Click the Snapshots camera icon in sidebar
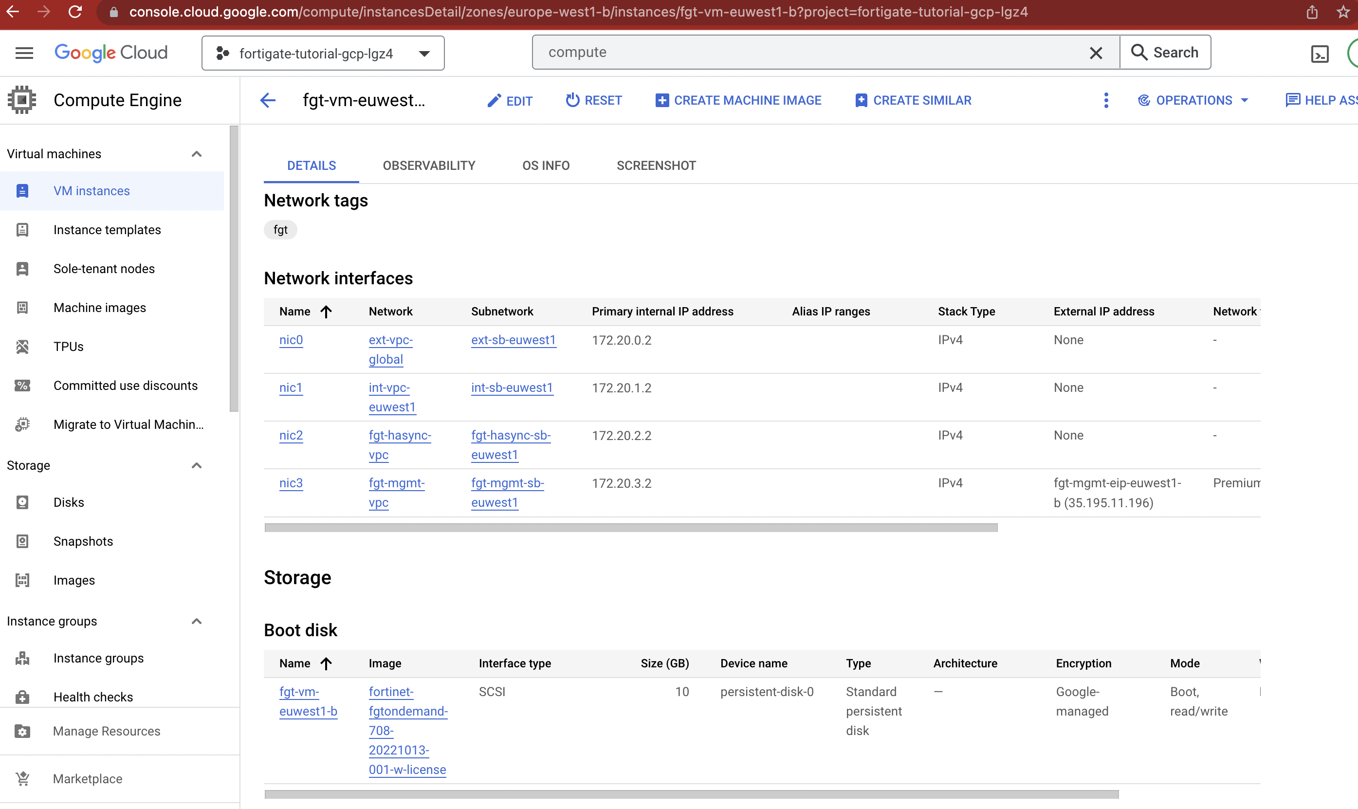Image resolution: width=1358 pixels, height=809 pixels. (x=22, y=541)
